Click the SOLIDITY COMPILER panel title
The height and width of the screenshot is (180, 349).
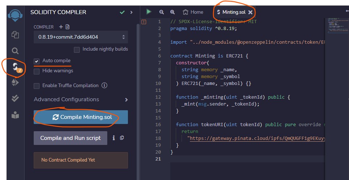[x=58, y=12]
